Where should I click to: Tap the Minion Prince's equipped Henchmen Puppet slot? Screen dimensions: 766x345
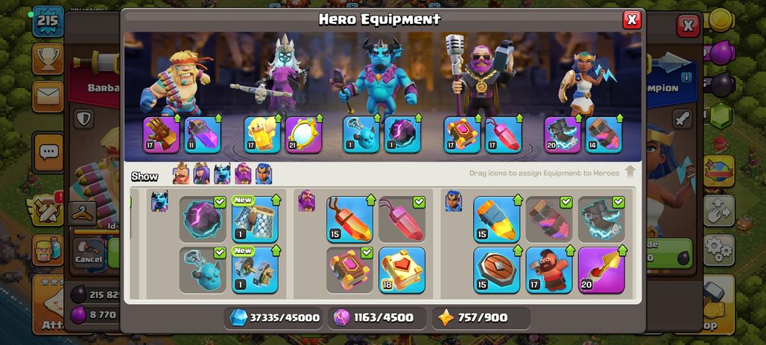(361, 134)
